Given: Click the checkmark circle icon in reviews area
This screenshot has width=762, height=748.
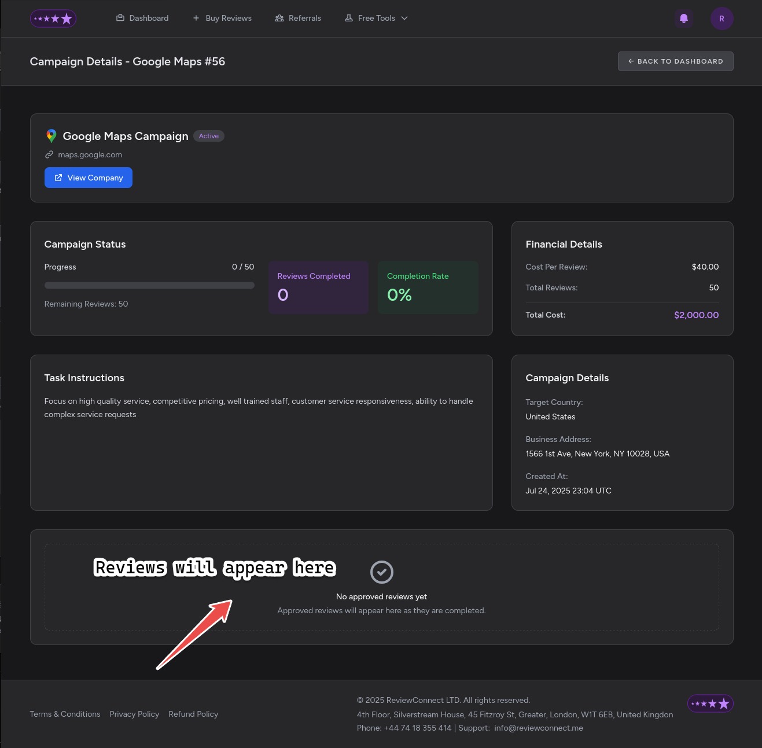Looking at the screenshot, I should [x=381, y=572].
